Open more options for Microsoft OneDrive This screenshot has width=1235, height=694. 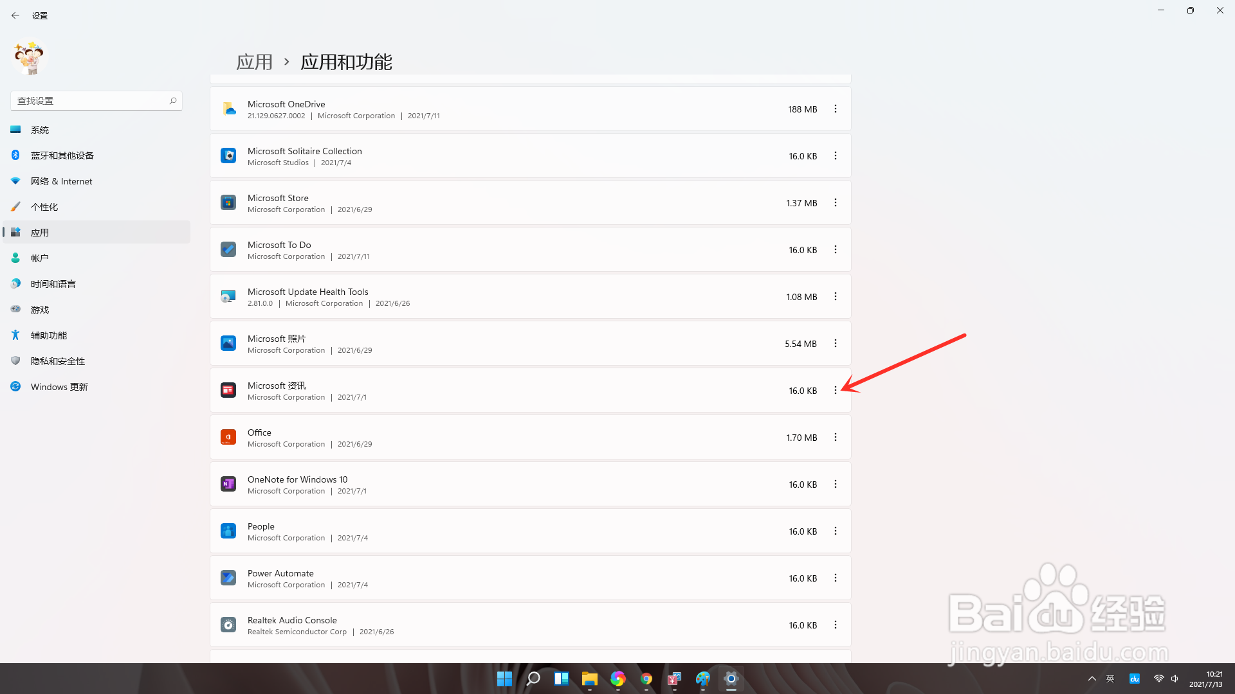[x=836, y=109]
